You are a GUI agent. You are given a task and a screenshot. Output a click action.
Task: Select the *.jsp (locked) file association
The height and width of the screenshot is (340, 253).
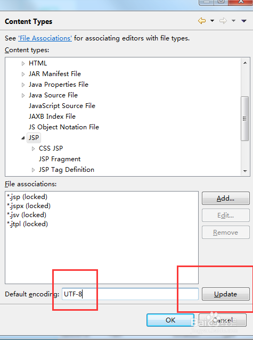27,197
